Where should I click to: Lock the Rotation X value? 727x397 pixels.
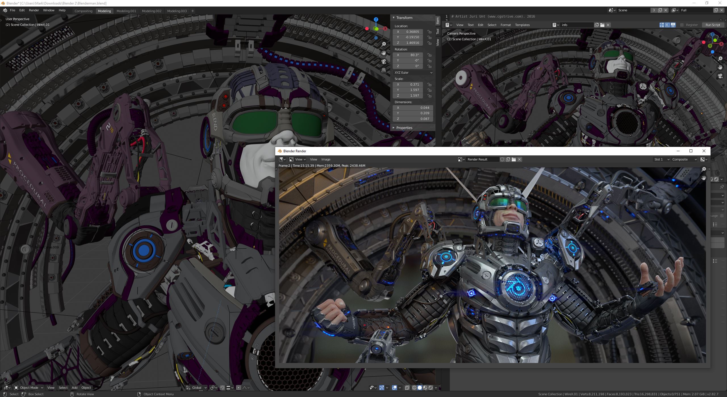tap(429, 55)
